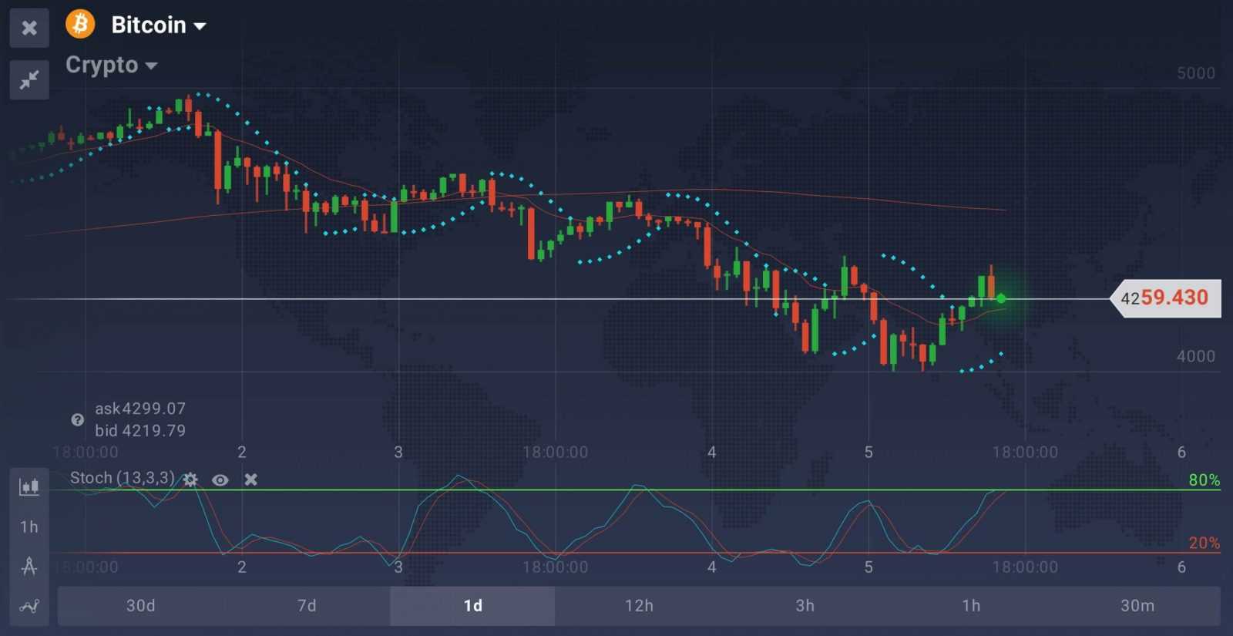
Task: Switch to the 30m time range
Action: click(1137, 606)
